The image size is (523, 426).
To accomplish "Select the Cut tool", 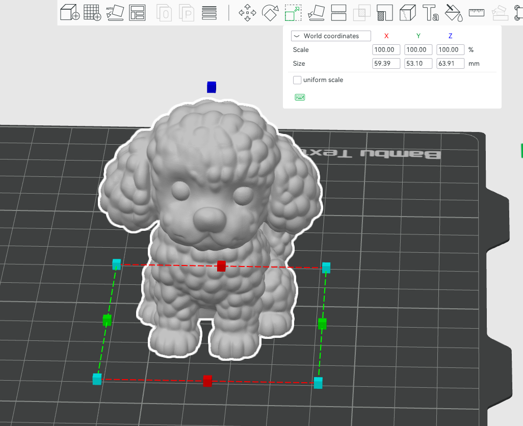I will 338,13.
